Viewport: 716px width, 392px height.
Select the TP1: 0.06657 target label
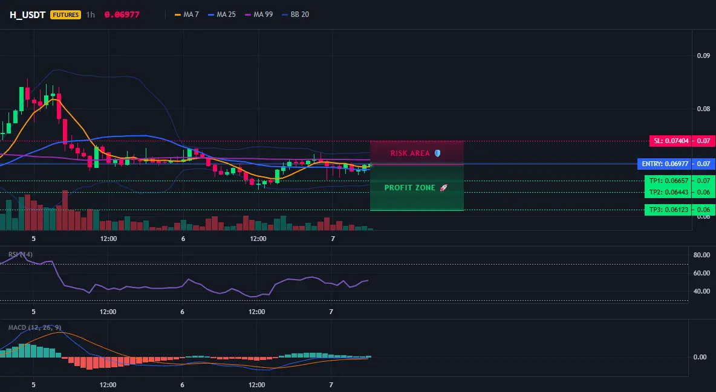coord(668,181)
